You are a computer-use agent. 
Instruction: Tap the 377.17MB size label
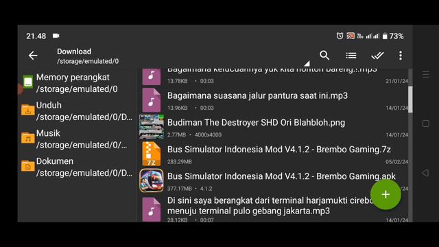click(180, 189)
